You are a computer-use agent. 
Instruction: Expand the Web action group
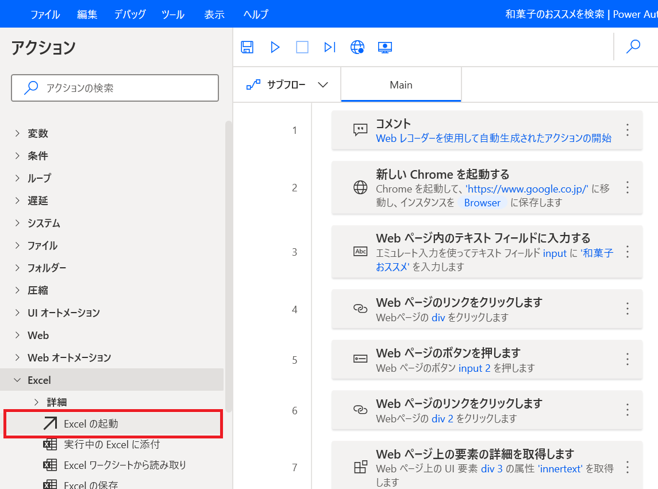[17, 335]
